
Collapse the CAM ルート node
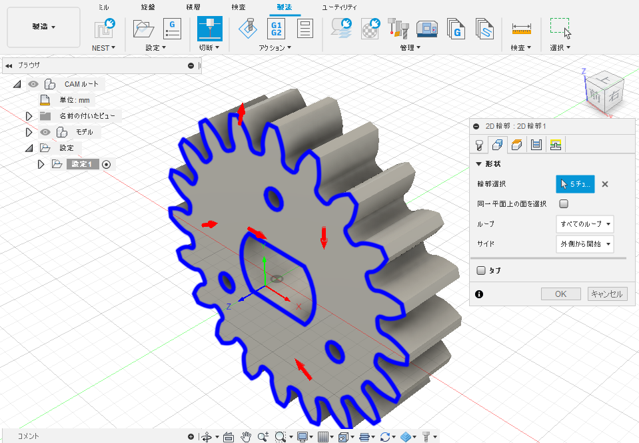click(x=17, y=85)
